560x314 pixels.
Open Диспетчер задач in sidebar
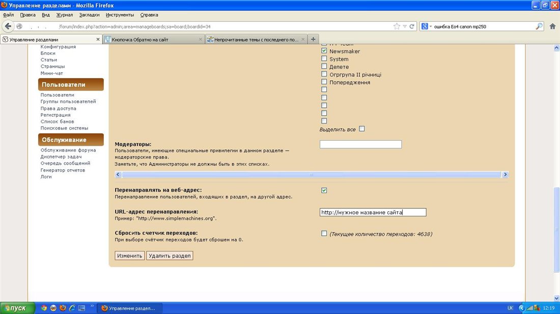(61, 156)
